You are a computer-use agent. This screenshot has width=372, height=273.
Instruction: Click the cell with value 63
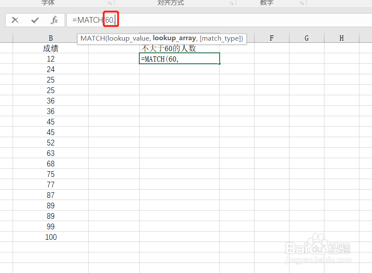click(x=51, y=153)
